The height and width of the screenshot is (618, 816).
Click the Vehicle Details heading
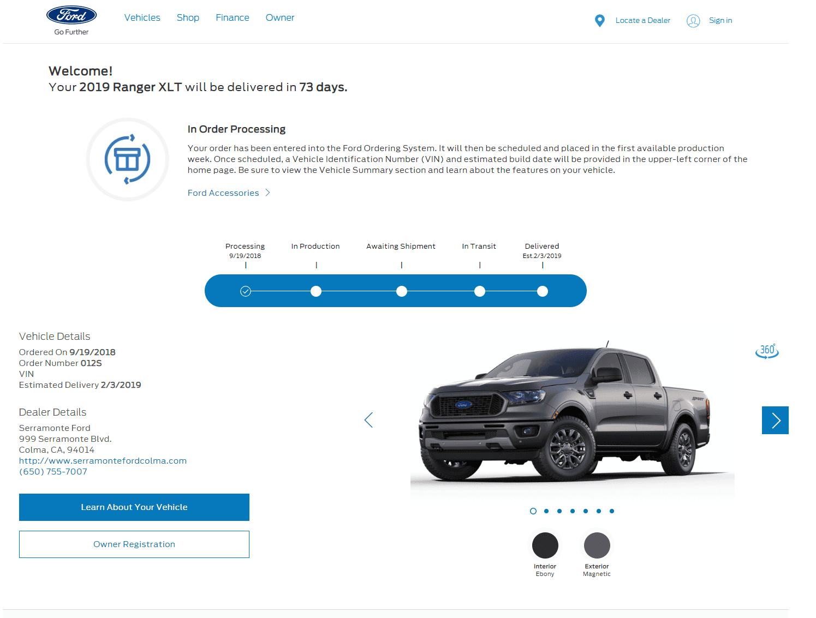(x=55, y=337)
